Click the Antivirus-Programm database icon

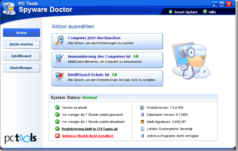coord(142,136)
